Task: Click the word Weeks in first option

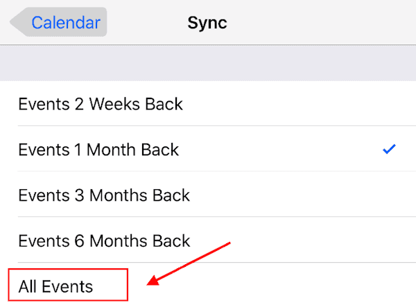Action: click(114, 104)
